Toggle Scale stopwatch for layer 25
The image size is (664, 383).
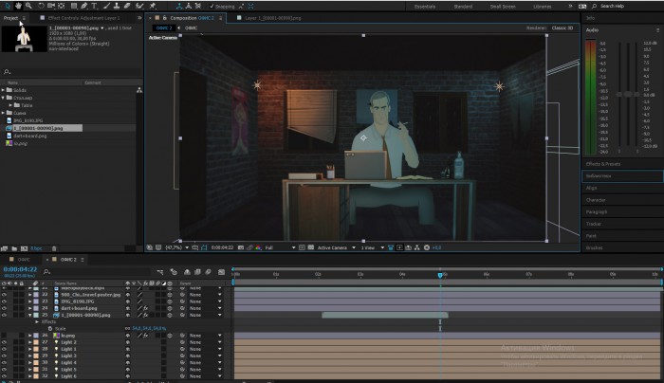(x=50, y=328)
